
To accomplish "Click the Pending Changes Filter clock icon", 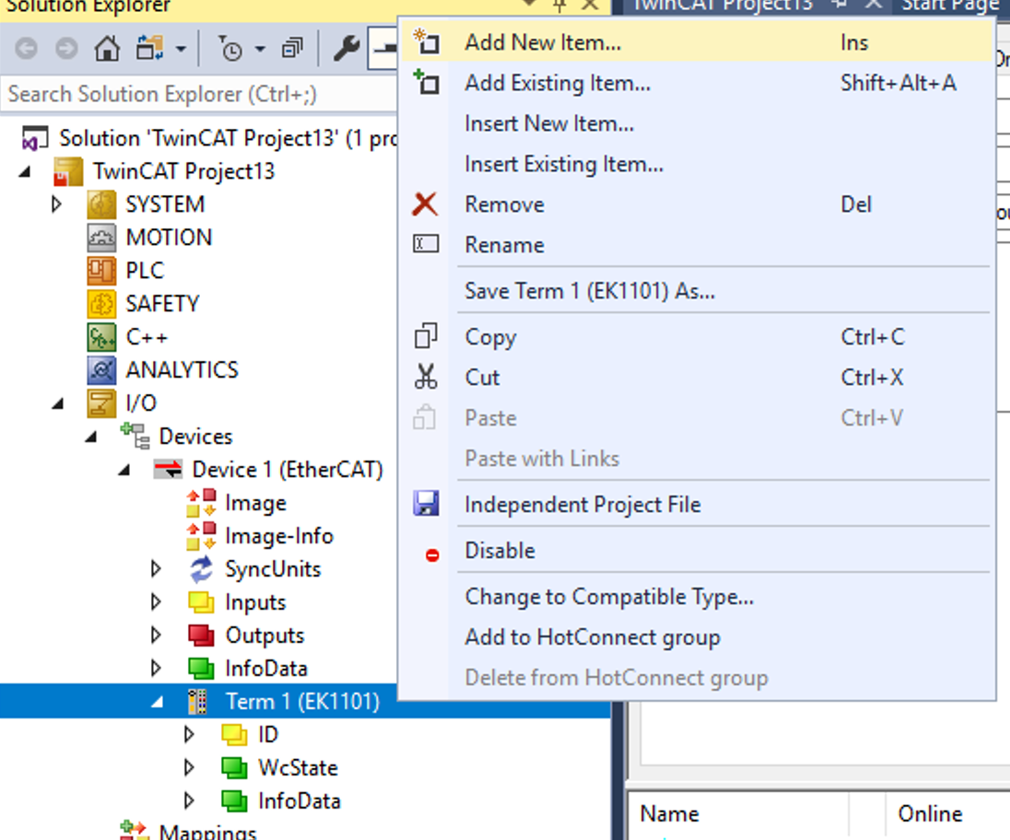I will tap(230, 49).
